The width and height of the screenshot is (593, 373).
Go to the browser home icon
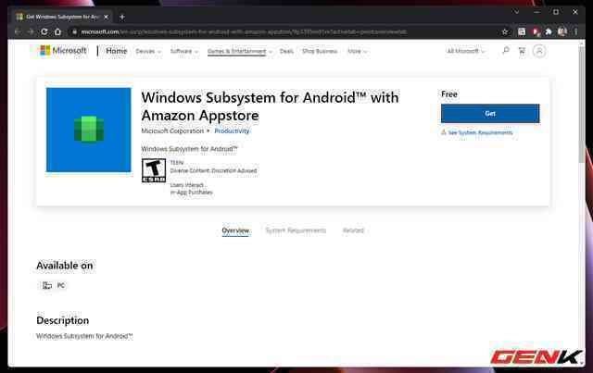(x=57, y=31)
